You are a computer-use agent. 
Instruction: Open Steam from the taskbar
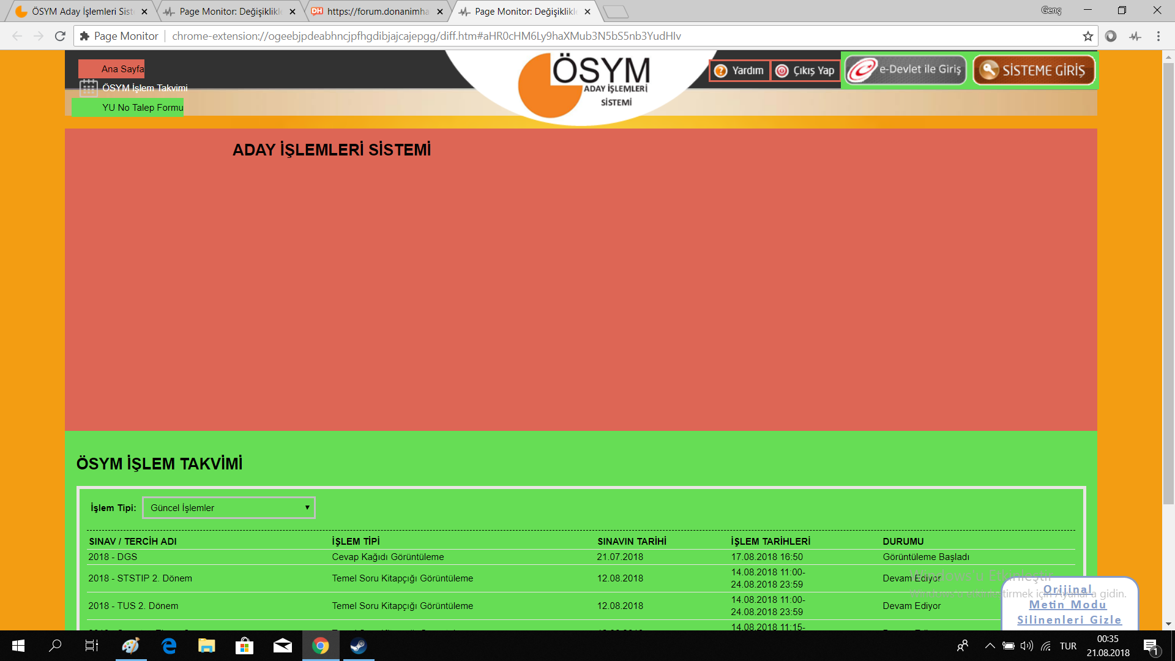[359, 646]
